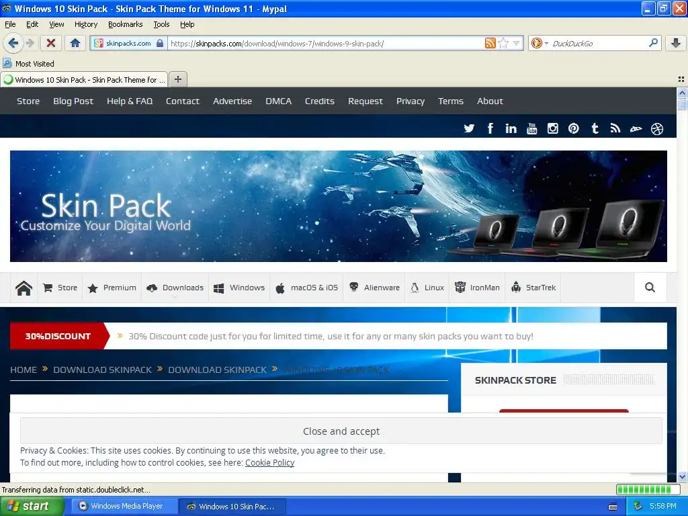Open the Linux nav category
Image resolution: width=688 pixels, height=516 pixels.
tap(427, 288)
